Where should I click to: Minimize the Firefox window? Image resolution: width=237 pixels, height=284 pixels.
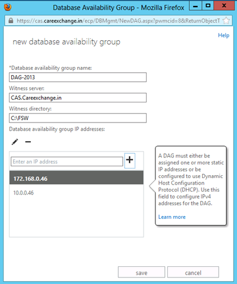tap(195, 6)
